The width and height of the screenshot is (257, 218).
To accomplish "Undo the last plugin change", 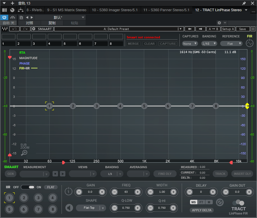I will pyautogui.click(x=14, y=29).
